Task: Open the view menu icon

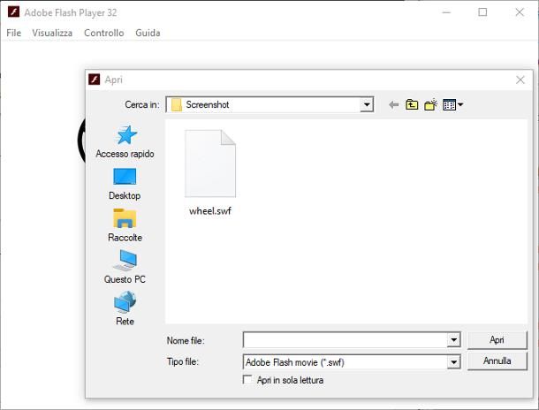Action: pos(452,104)
